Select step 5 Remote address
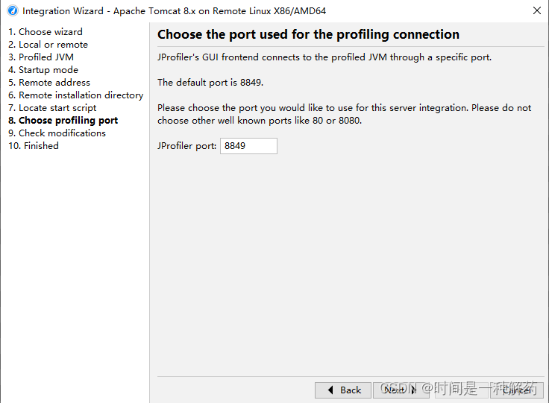549x403 pixels. [x=49, y=83]
